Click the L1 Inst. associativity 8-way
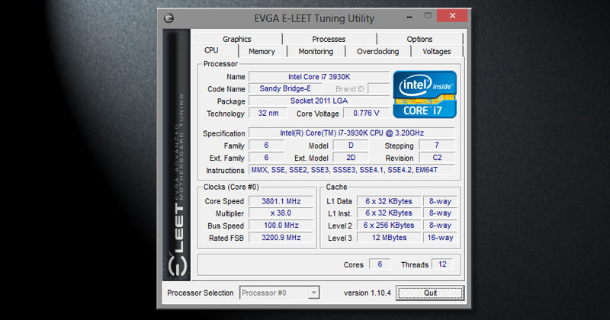This screenshot has height=320, width=610. [x=440, y=213]
